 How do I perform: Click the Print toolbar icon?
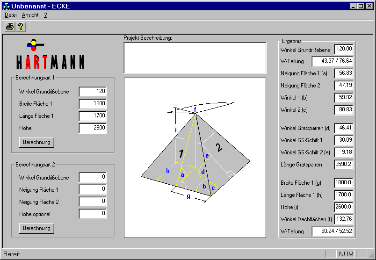[x=9, y=27]
